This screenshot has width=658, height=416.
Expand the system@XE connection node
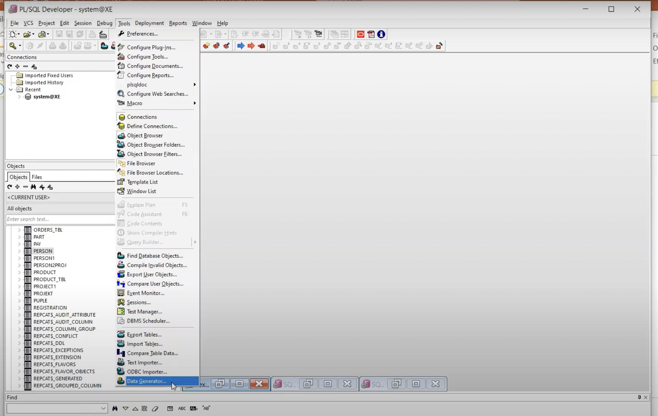[x=19, y=97]
